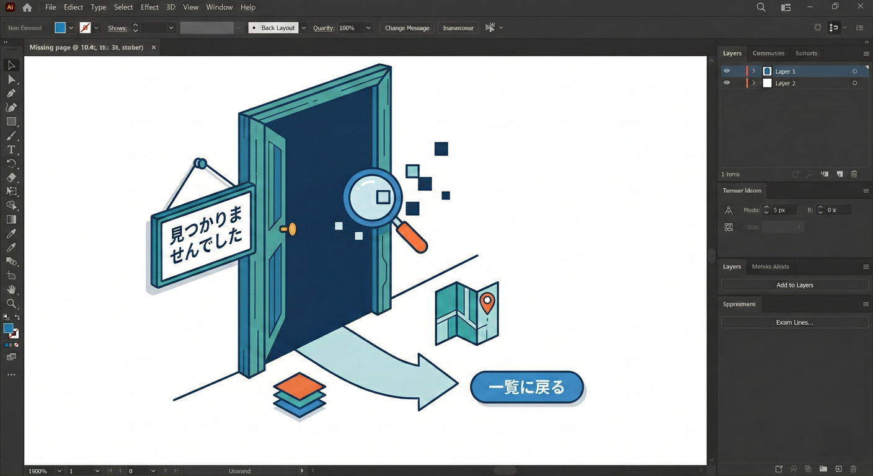Select the Selection tool in the toolbar
Screen dimensions: 873x476
click(x=11, y=65)
